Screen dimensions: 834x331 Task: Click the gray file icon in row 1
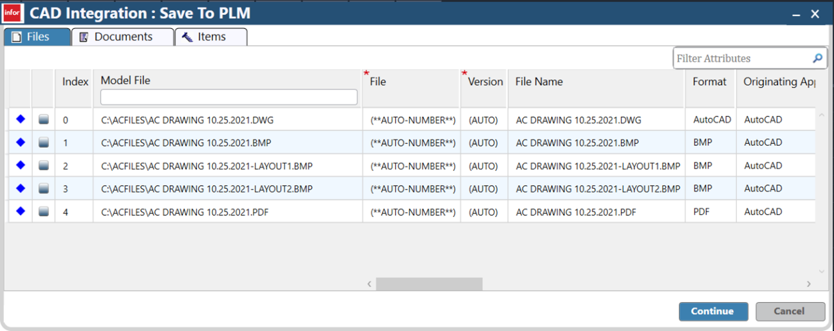43,143
